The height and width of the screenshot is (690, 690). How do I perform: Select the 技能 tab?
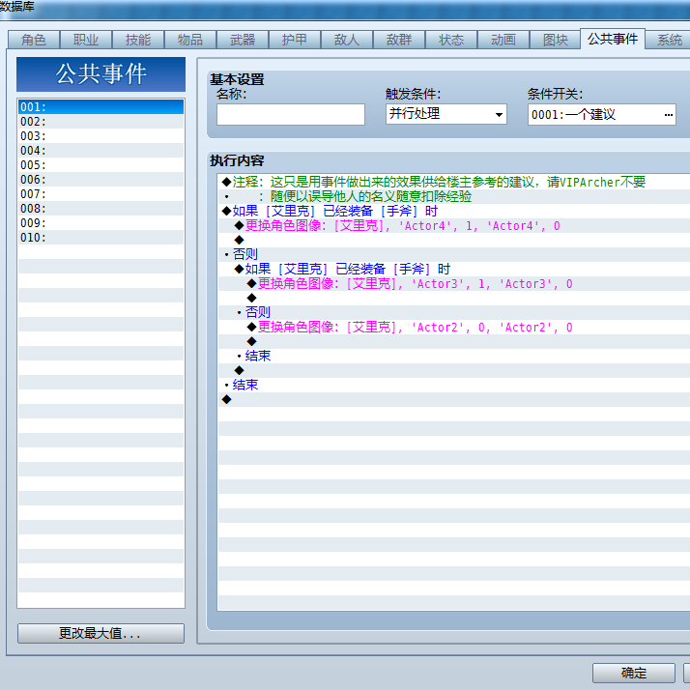click(138, 40)
